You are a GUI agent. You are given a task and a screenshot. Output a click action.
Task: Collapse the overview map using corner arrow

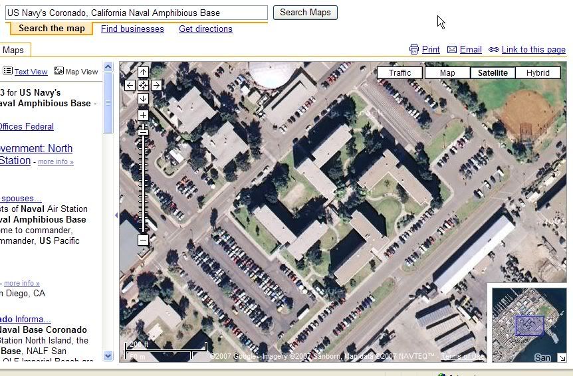tap(562, 358)
